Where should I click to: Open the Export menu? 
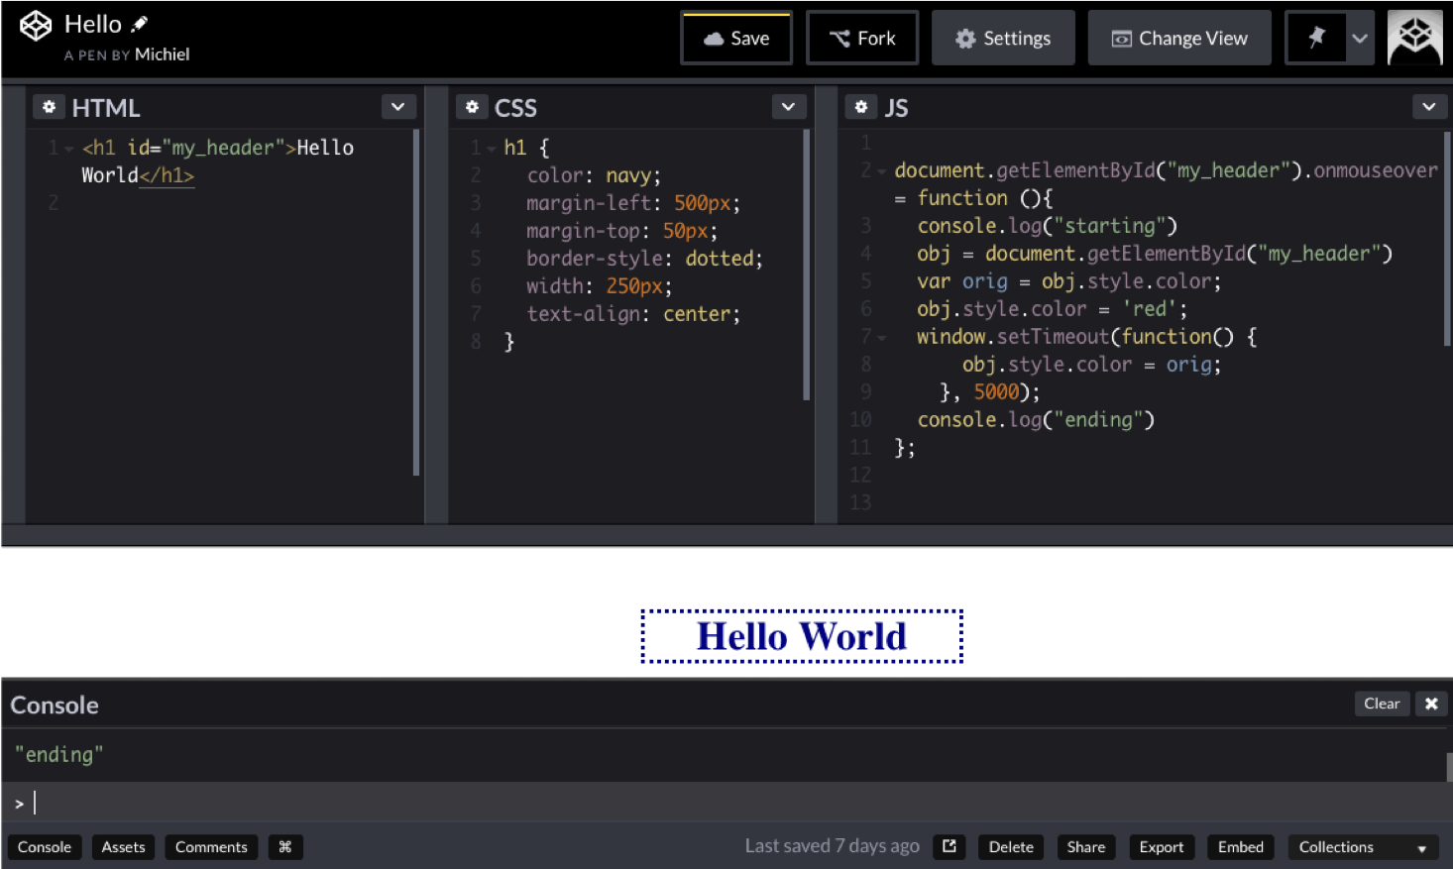coord(1162,847)
